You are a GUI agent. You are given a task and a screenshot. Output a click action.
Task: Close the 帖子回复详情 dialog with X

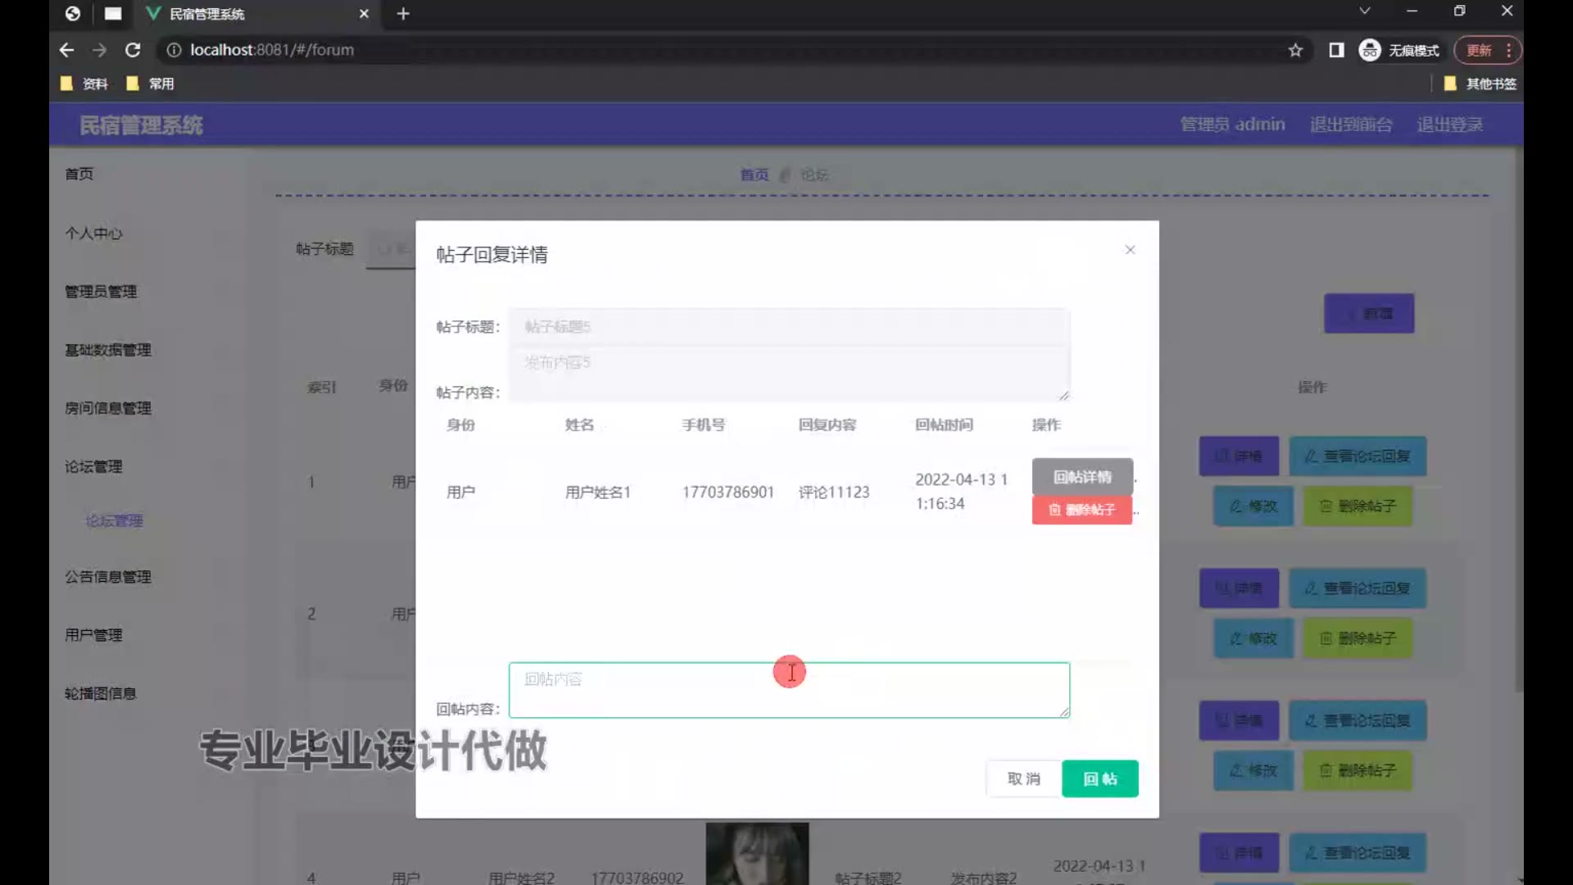[1130, 250]
